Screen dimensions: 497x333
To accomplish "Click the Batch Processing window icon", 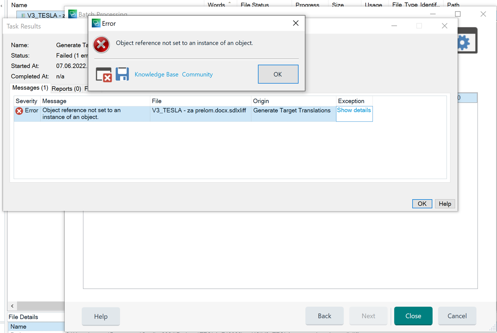I will pos(72,14).
